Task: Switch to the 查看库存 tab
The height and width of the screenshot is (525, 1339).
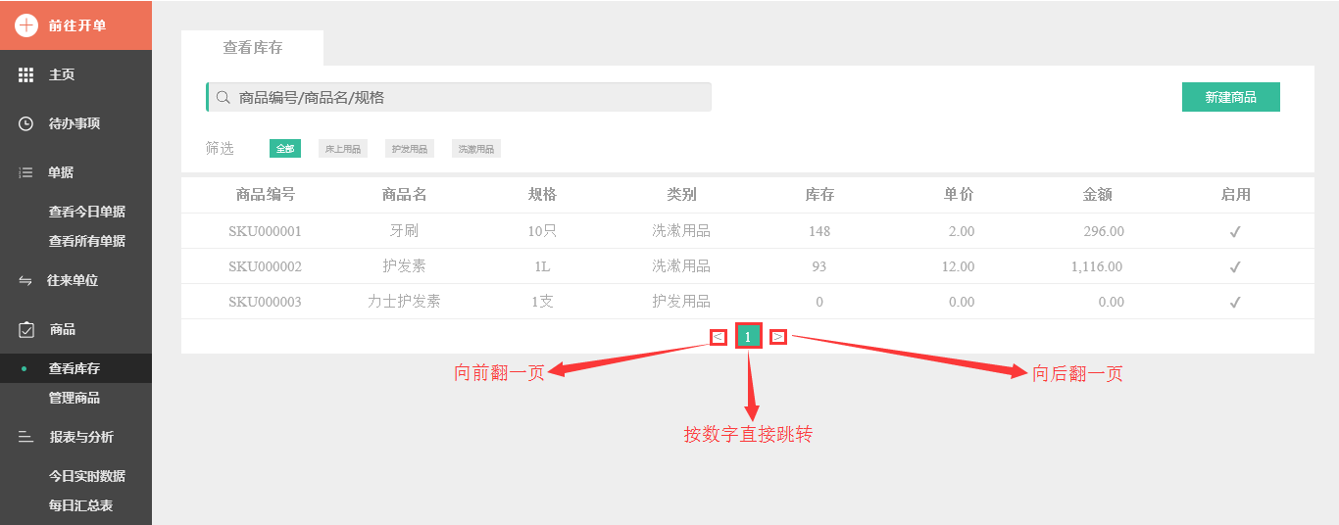Action: 253,48
